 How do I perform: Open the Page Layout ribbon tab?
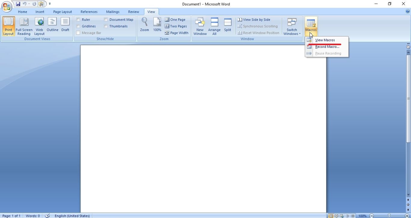(x=63, y=12)
